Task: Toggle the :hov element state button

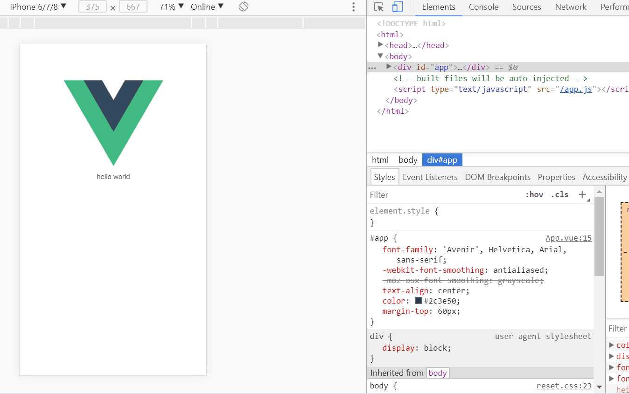Action: 534,195
